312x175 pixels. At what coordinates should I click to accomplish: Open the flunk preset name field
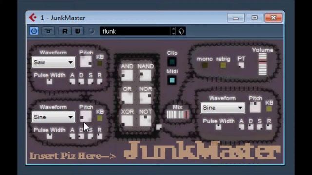point(135,31)
